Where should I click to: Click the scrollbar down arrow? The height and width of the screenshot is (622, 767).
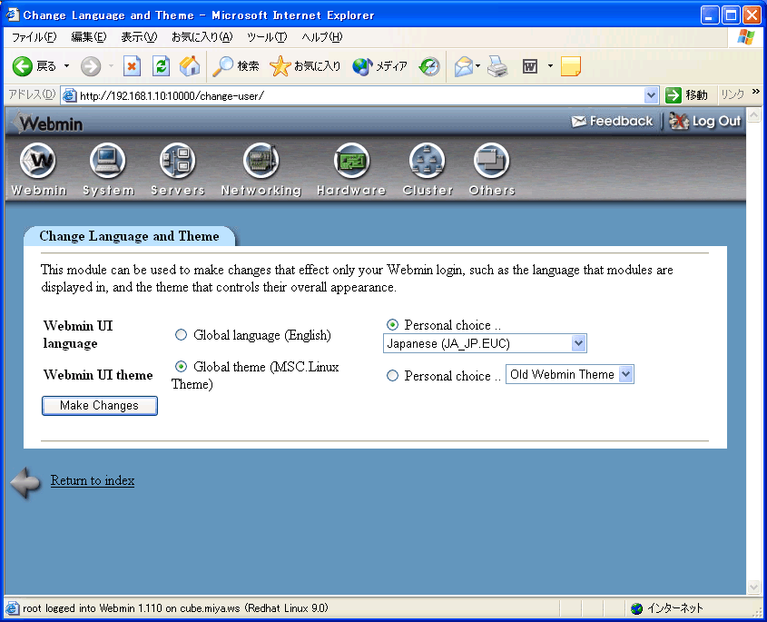753,587
